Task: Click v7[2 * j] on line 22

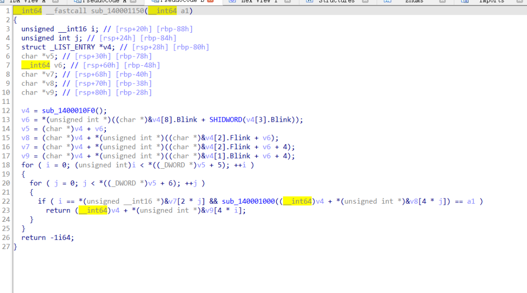Action: click(x=186, y=201)
